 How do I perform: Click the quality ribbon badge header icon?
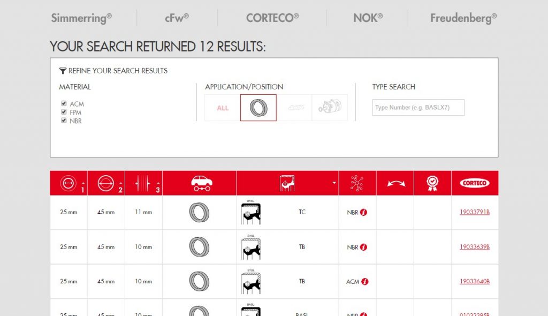tap(432, 183)
